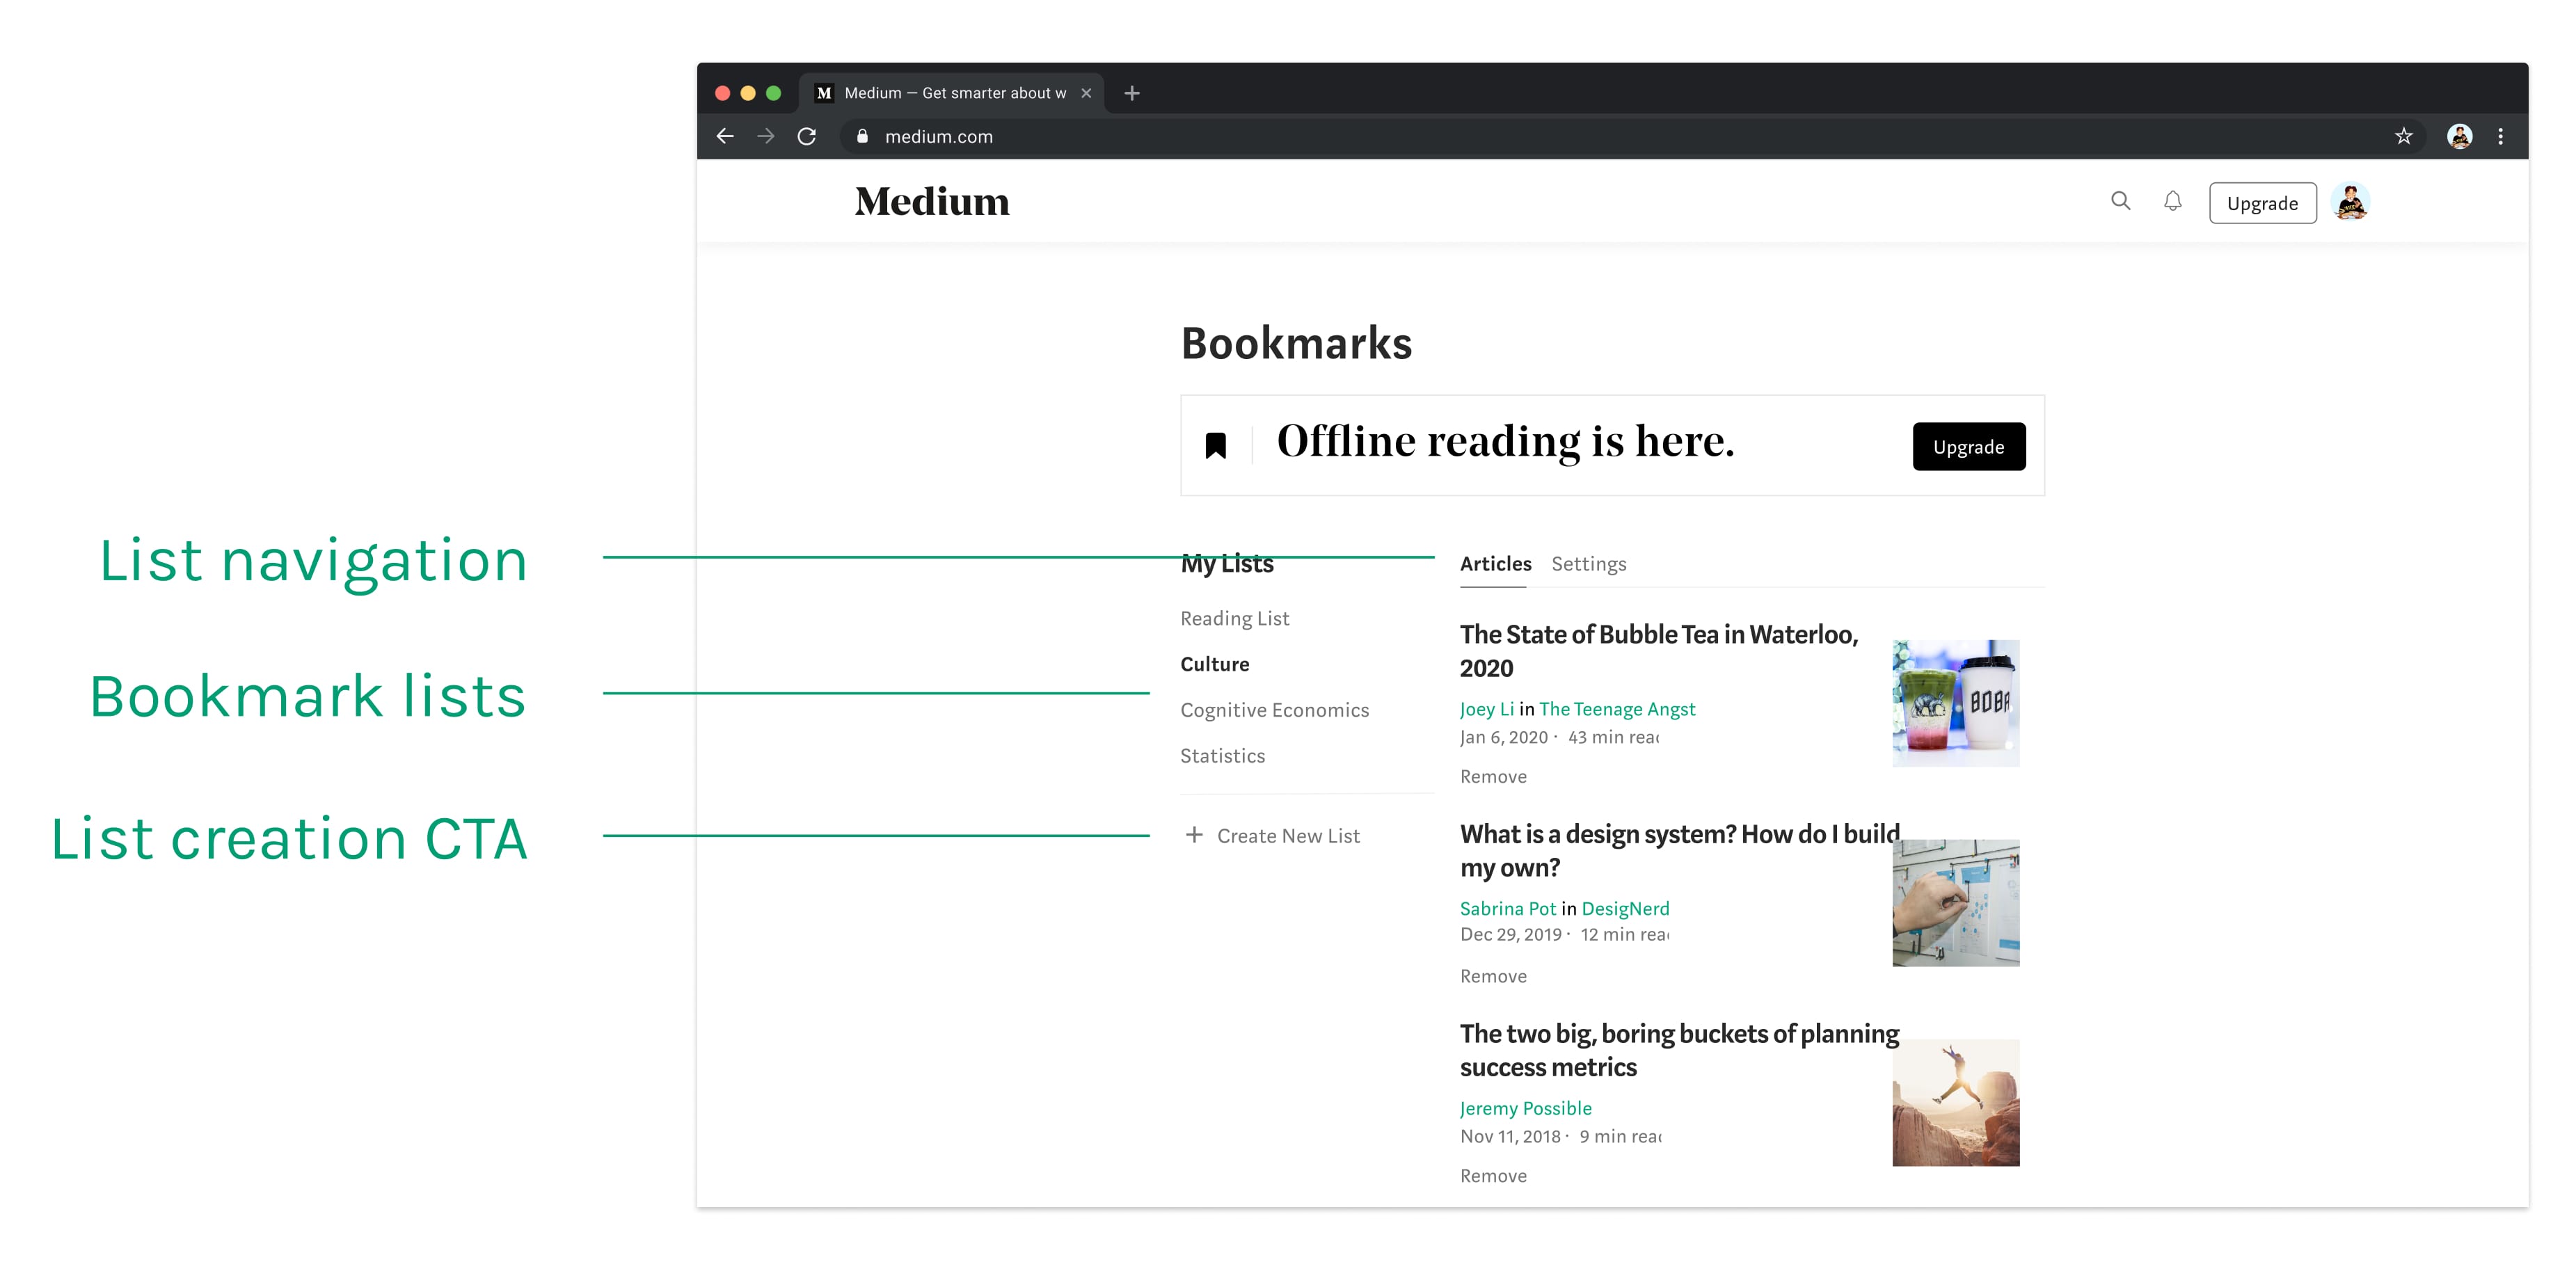Open the Reading List
This screenshot has width=2576, height=1269.
[1234, 618]
